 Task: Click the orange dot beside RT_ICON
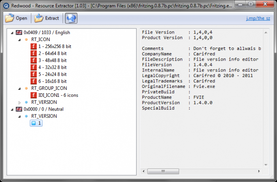click(x=26, y=39)
